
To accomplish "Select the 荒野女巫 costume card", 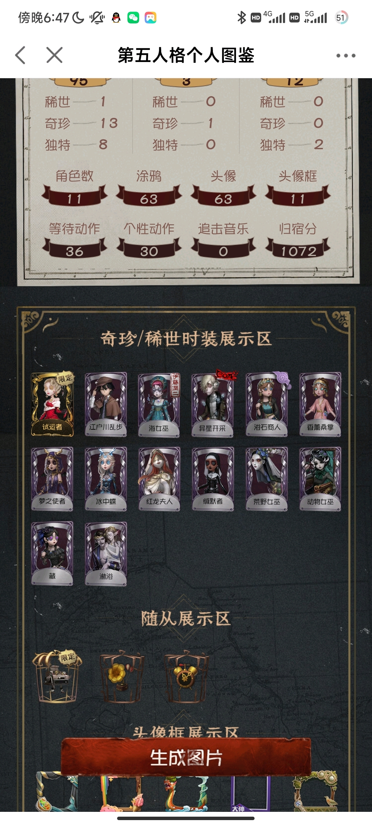I will pos(267,479).
